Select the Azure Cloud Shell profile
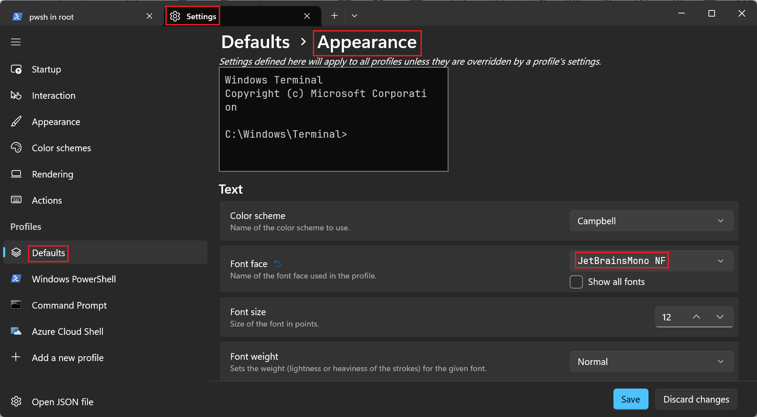Screen dimensions: 757x417 coord(105,331)
